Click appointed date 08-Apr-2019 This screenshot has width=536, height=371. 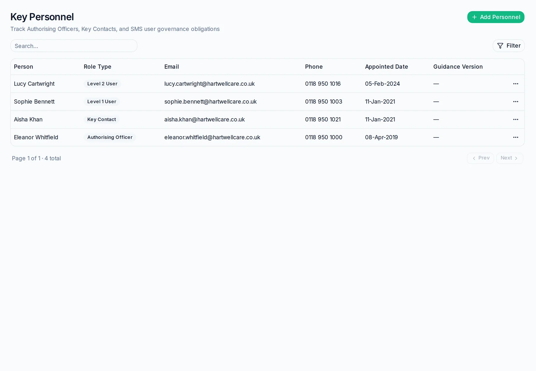[x=381, y=137]
